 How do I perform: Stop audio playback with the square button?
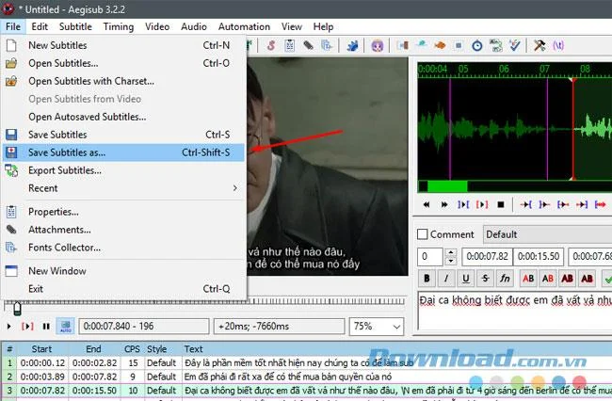[x=501, y=204]
